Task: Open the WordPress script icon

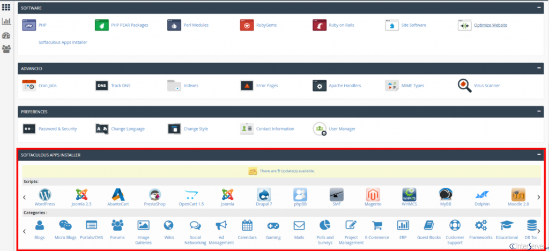Action: 44,194
